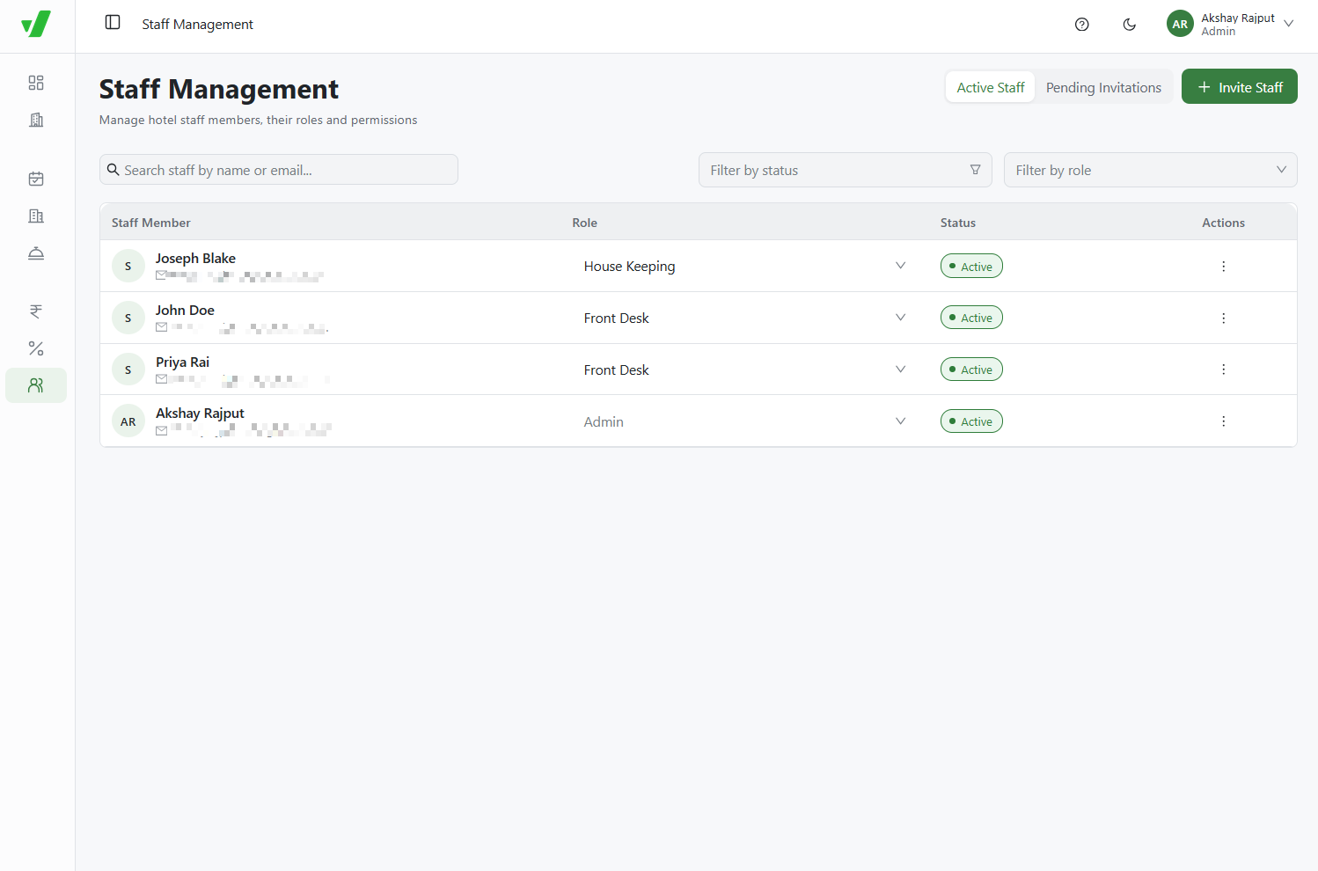Open Priya Rai's Front Desk role dropdown
Screen dimensions: 1318x871
[x=744, y=370]
